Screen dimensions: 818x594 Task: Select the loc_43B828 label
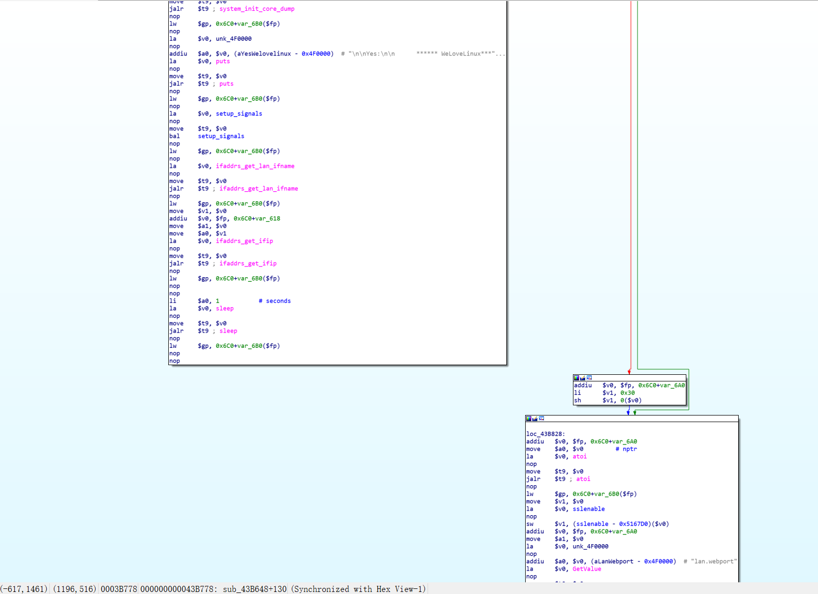546,434
